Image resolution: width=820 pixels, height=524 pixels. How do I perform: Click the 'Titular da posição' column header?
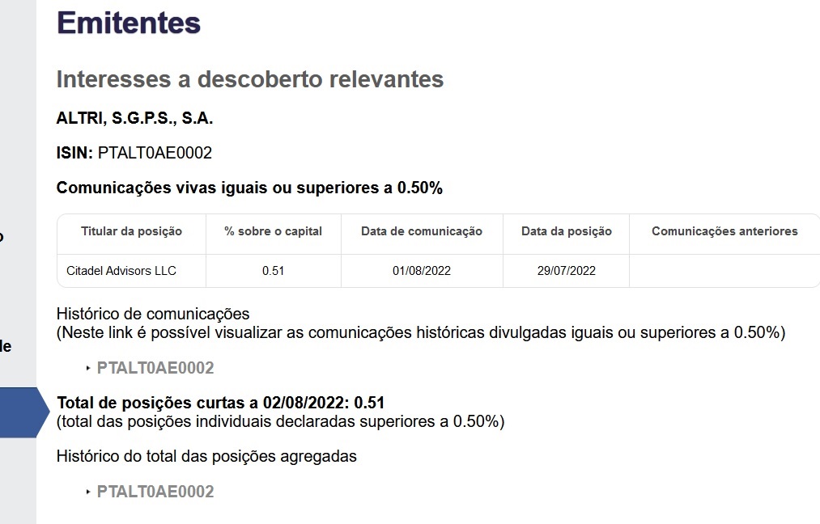tap(131, 231)
